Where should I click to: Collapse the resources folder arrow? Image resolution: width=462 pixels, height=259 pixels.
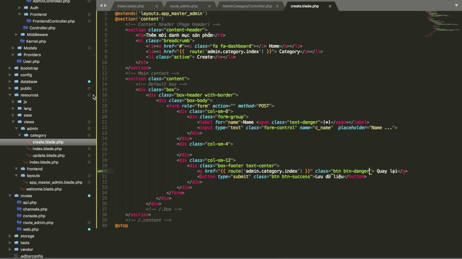[x=10, y=95]
